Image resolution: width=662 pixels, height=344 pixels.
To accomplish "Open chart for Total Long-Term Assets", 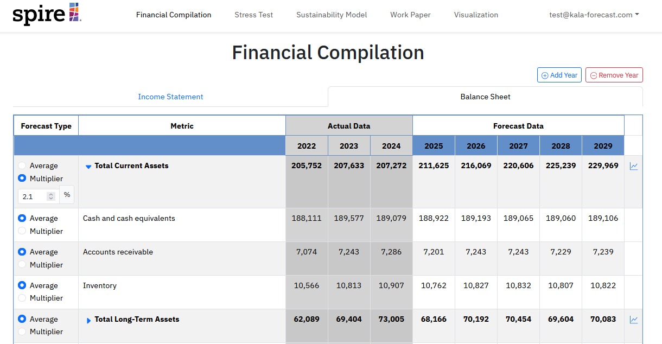I will [634, 320].
